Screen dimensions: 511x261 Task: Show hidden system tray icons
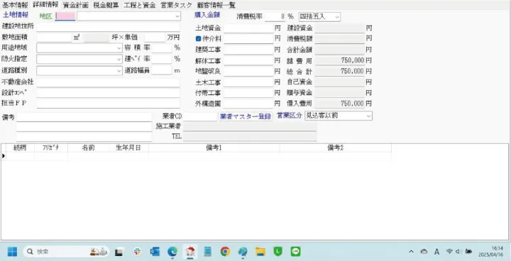click(411, 252)
